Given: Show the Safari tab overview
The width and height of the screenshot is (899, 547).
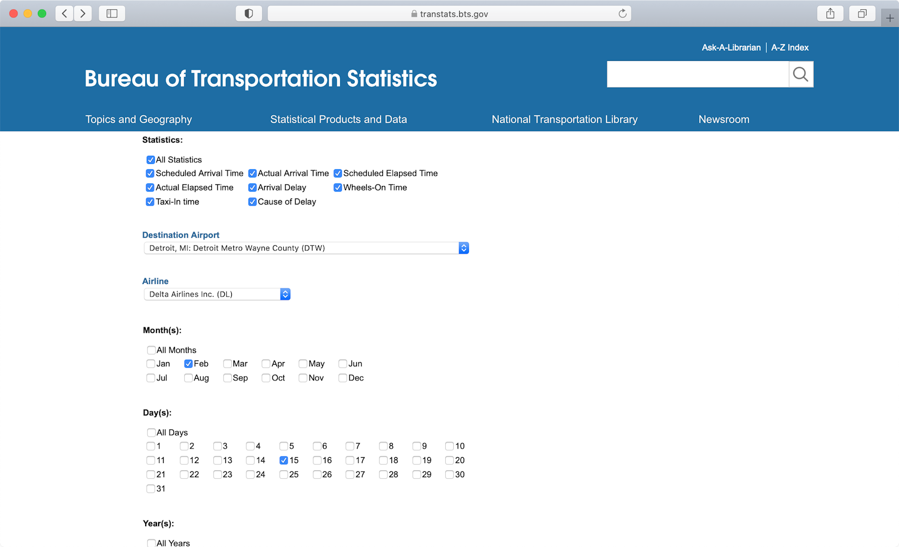Looking at the screenshot, I should (862, 14).
